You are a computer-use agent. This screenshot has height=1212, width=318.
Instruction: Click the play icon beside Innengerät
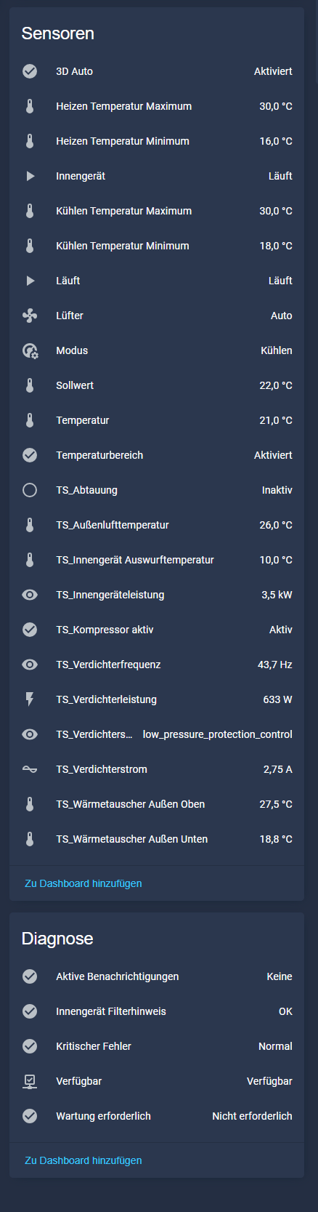pos(30,176)
